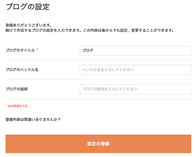
Task: Click the 登録内容は間違いありませんか？ text
Action: pos(33,119)
